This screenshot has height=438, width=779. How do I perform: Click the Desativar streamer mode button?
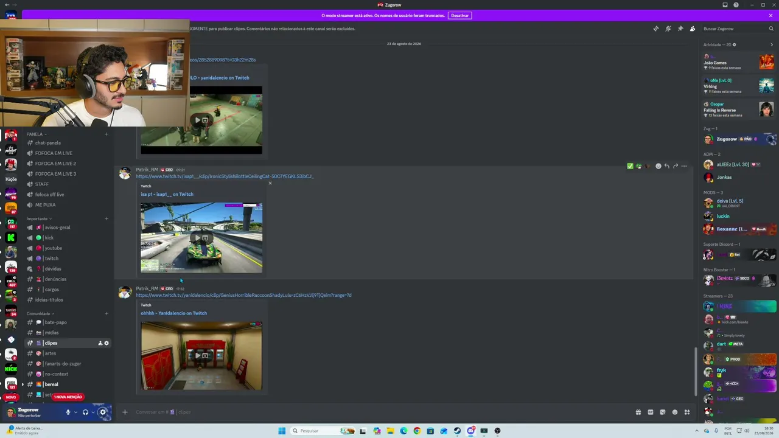(459, 15)
